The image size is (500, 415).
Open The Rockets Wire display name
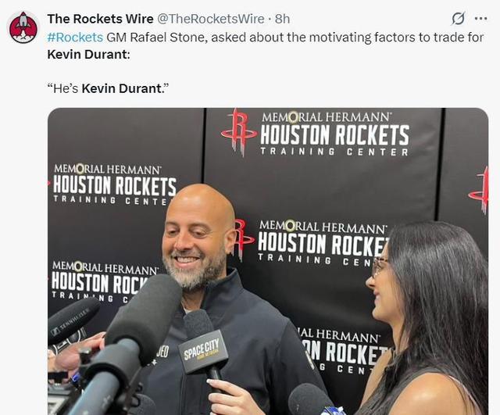(100, 19)
